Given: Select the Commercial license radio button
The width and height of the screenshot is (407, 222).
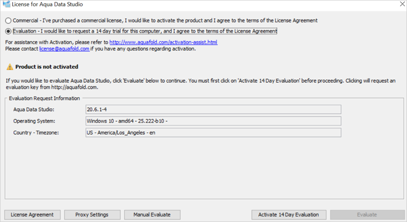Looking at the screenshot, I should click(8, 21).
